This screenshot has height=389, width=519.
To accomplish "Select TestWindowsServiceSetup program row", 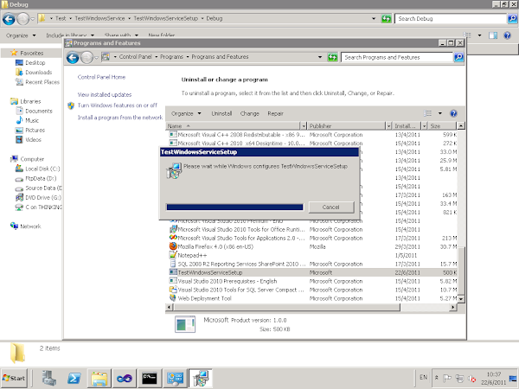I will [x=313, y=272].
